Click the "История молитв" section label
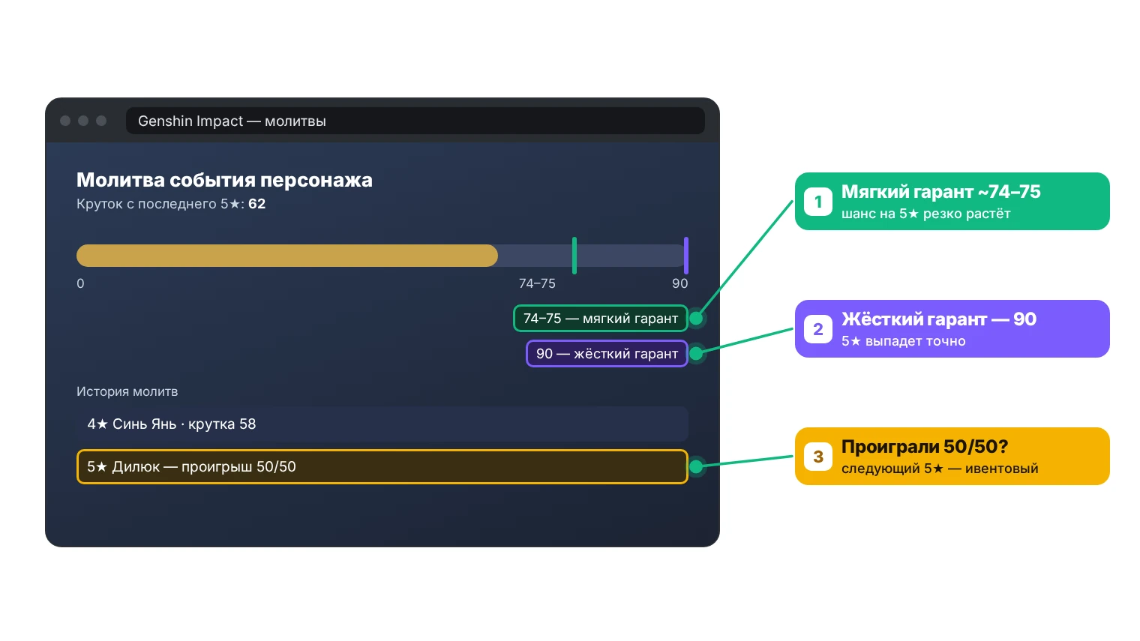 [127, 391]
